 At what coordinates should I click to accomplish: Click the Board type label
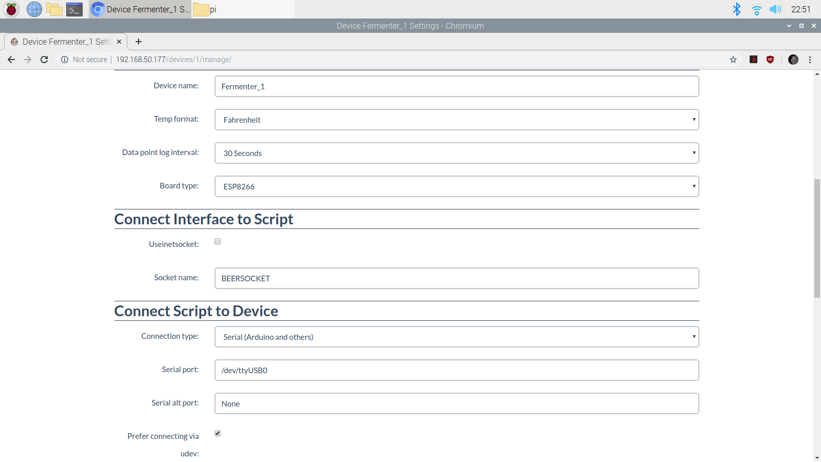pos(179,186)
